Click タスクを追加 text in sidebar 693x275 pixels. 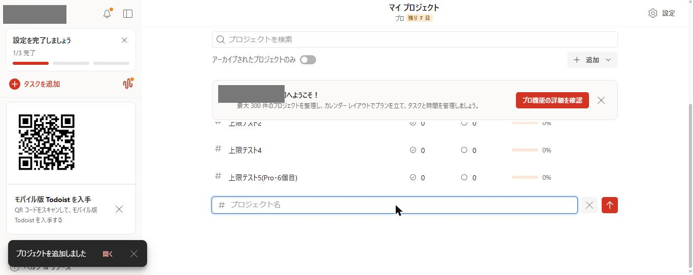pos(42,84)
